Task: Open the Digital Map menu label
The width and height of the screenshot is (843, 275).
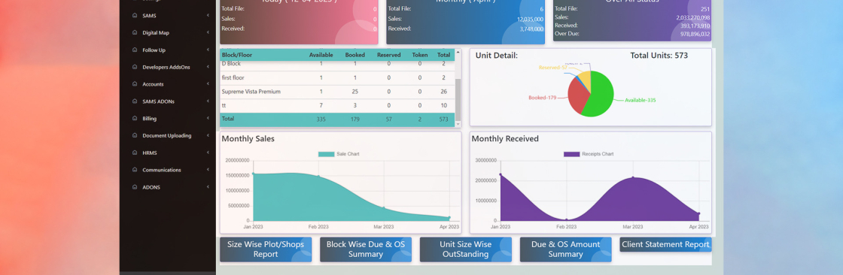Action: [x=156, y=33]
